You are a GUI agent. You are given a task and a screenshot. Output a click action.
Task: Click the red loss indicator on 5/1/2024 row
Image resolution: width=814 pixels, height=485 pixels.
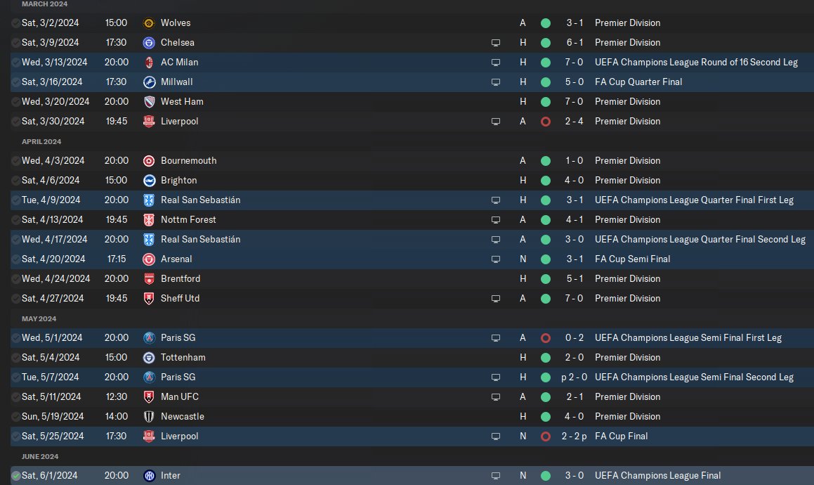tap(545, 338)
